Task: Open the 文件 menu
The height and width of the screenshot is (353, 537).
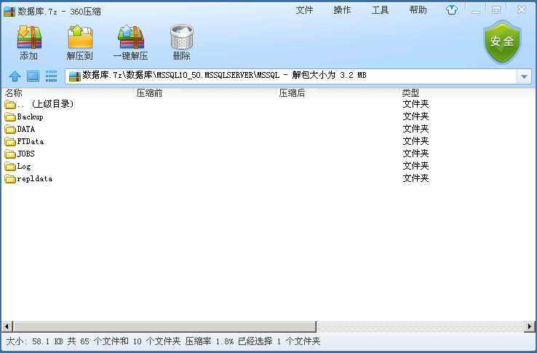Action: point(304,10)
